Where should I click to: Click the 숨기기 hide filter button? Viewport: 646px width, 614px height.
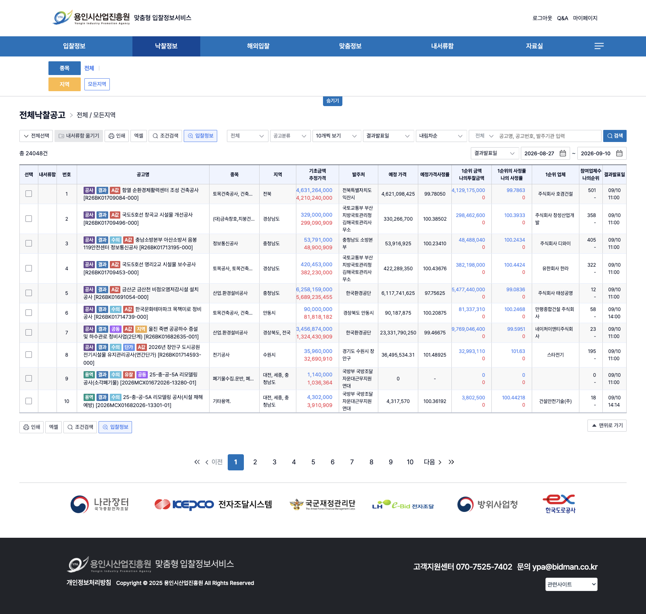pyautogui.click(x=333, y=101)
